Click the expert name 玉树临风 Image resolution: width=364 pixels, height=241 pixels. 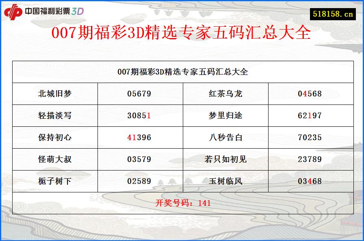[225, 181]
